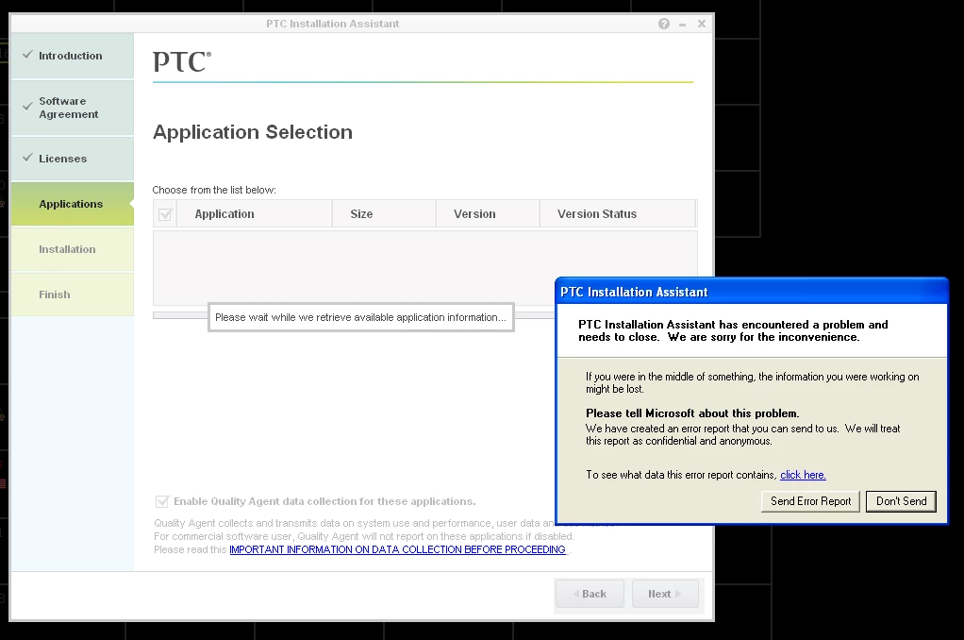Click the Next button

665,594
